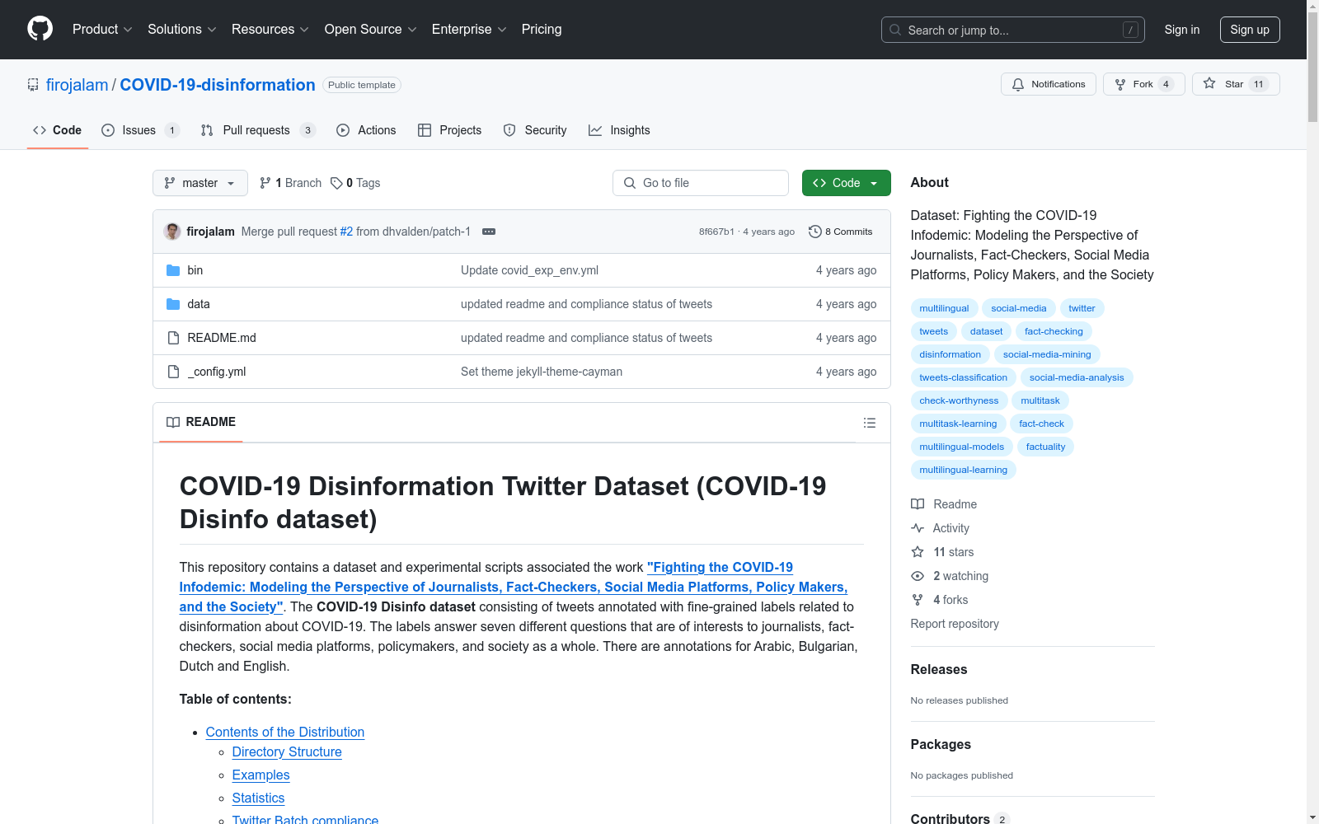
Task: Jump to Directory Structure section
Action: click(x=287, y=751)
